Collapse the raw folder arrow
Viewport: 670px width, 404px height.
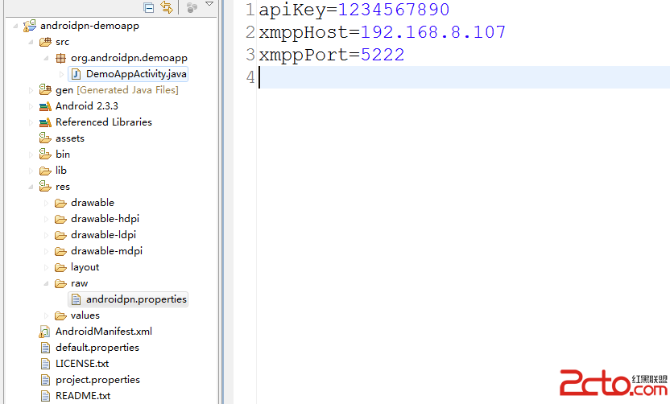pos(46,284)
